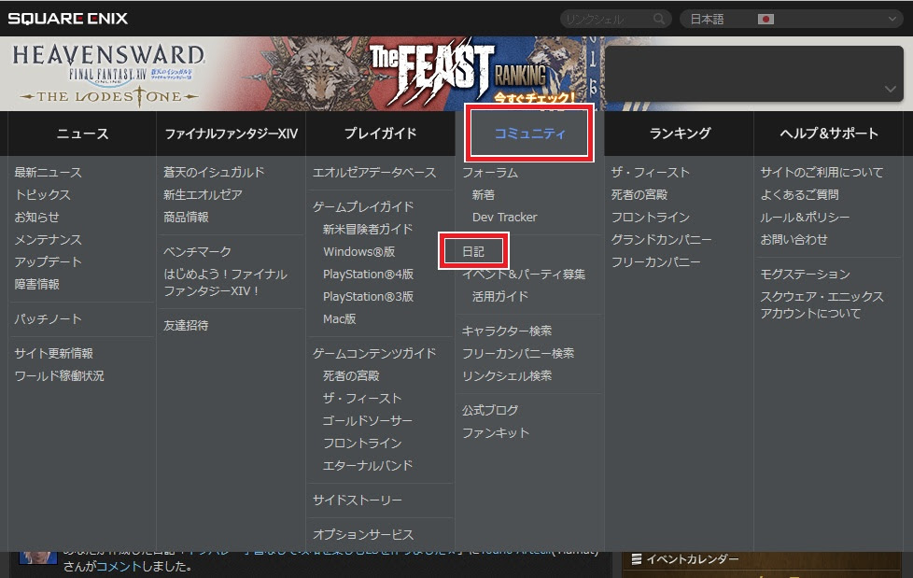Open パッチノート link
This screenshot has height=578, width=913.
(49, 318)
